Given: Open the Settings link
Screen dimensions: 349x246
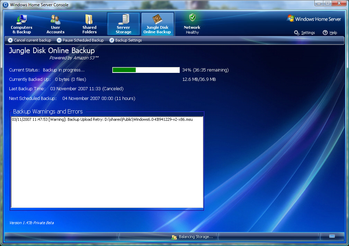Looking at the screenshot, I should click(x=308, y=33).
